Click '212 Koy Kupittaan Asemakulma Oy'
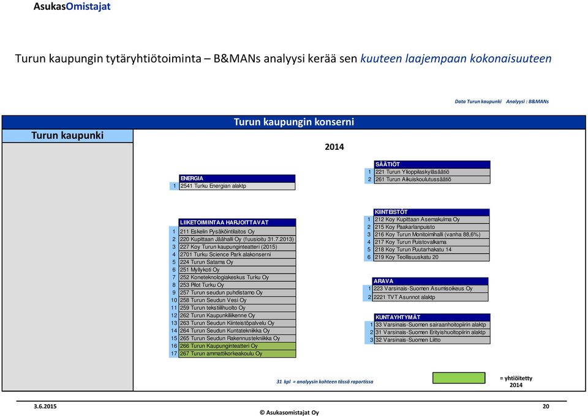Image resolution: width=588 pixels, height=417 pixels. point(431,220)
